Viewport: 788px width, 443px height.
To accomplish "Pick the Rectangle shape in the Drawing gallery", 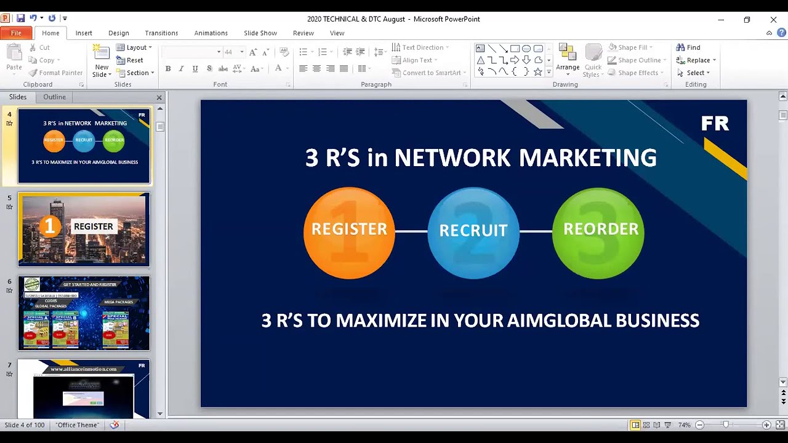I will [x=515, y=49].
